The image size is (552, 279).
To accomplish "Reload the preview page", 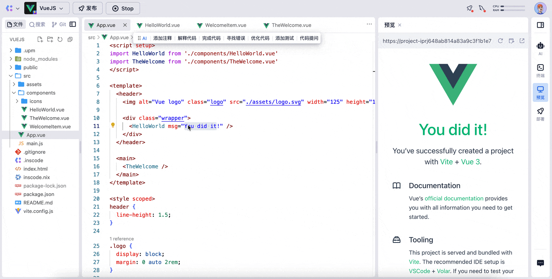I will pos(500,41).
